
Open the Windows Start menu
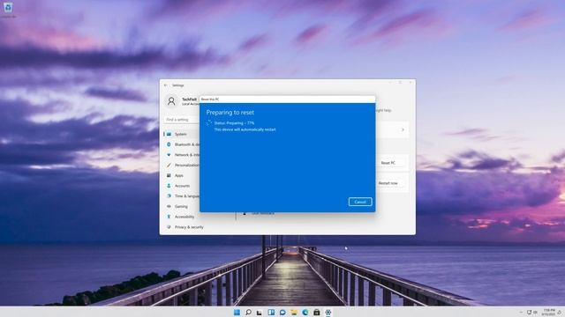tap(237, 313)
